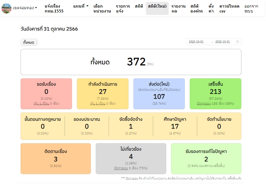
Task: Click the start date field 2023-10-01
Action: click(x=196, y=42)
